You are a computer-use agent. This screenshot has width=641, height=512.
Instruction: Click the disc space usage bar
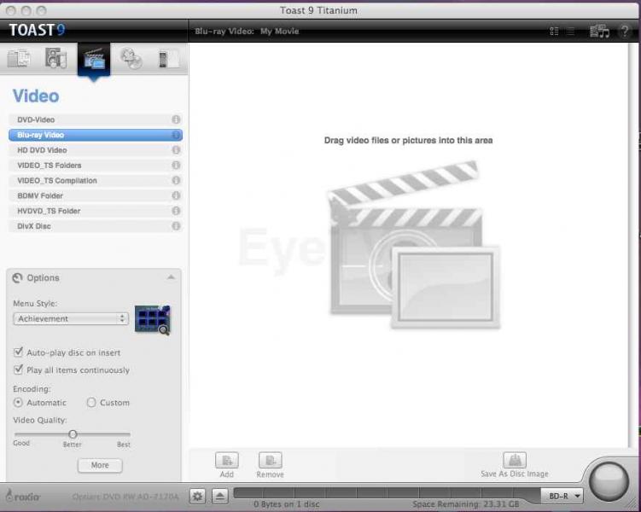(x=387, y=492)
